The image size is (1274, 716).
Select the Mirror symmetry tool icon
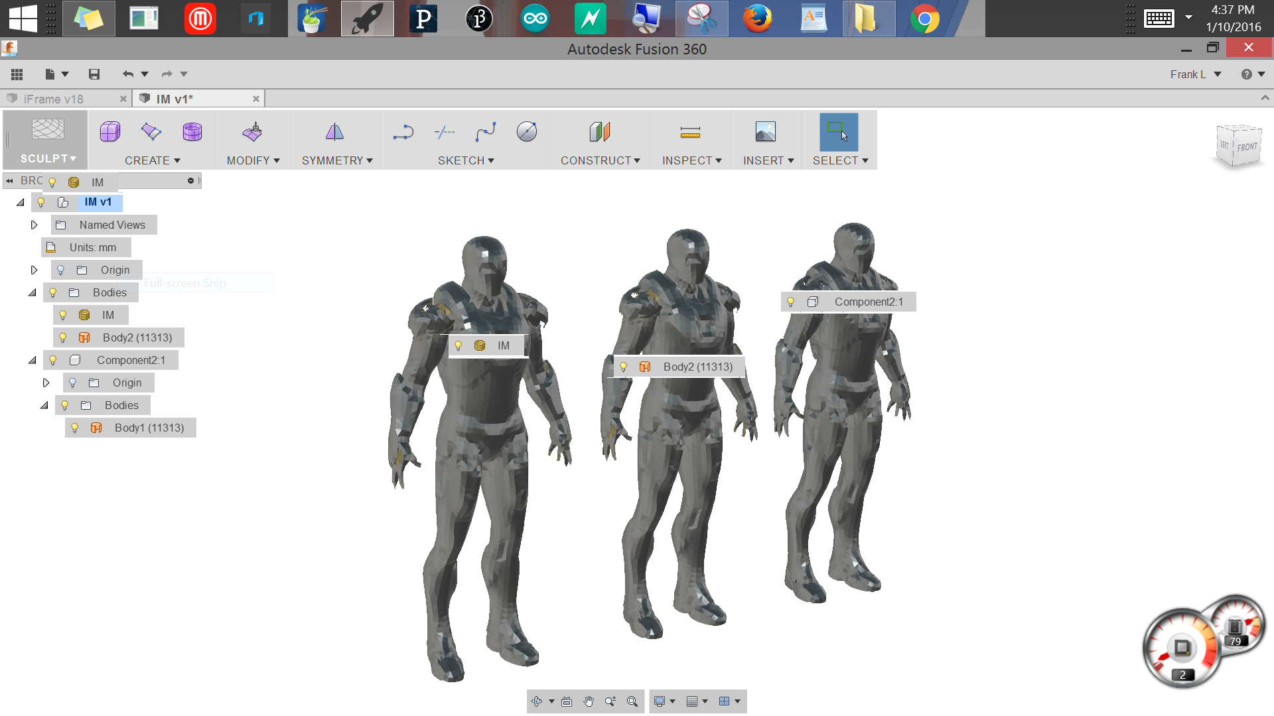click(x=335, y=132)
